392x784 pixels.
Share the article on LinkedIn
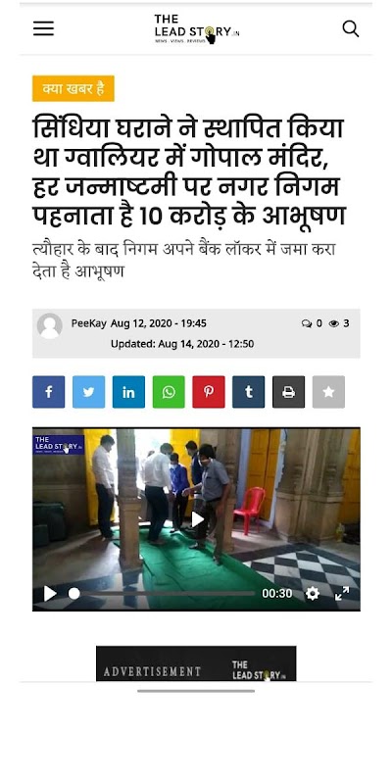click(128, 392)
